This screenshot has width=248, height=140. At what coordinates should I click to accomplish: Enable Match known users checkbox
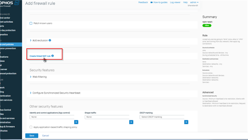(x=31, y=23)
